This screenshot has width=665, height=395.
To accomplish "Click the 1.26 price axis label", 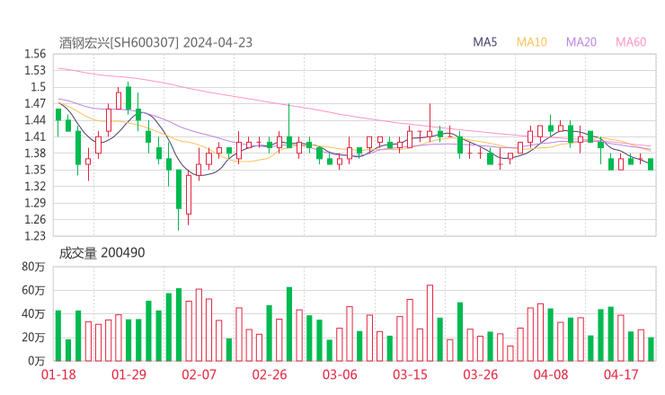I will click(x=35, y=219).
